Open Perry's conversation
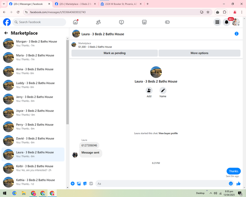This screenshot has width=246, height=197. [33, 127]
